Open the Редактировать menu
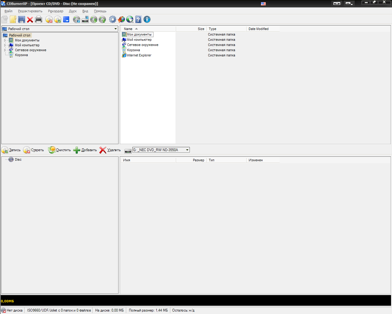 click(x=30, y=11)
